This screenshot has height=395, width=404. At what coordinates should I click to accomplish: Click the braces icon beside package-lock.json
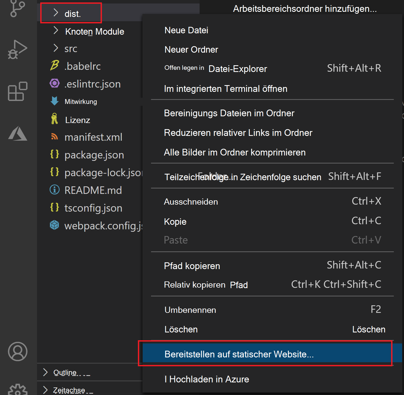[x=54, y=172]
